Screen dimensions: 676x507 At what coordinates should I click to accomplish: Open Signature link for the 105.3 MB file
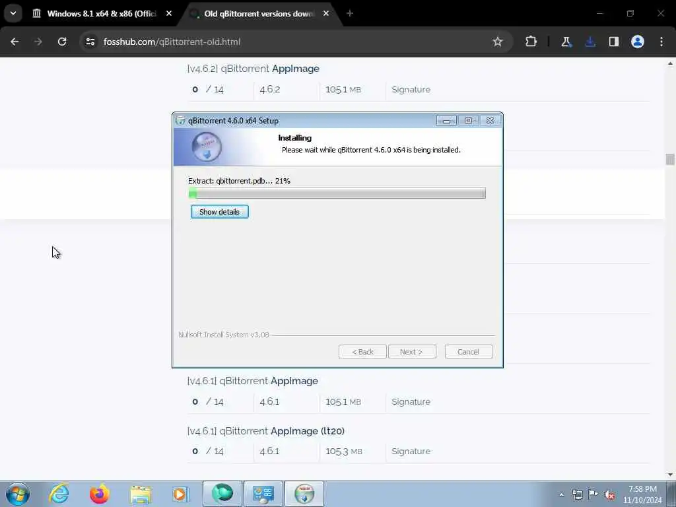click(411, 452)
